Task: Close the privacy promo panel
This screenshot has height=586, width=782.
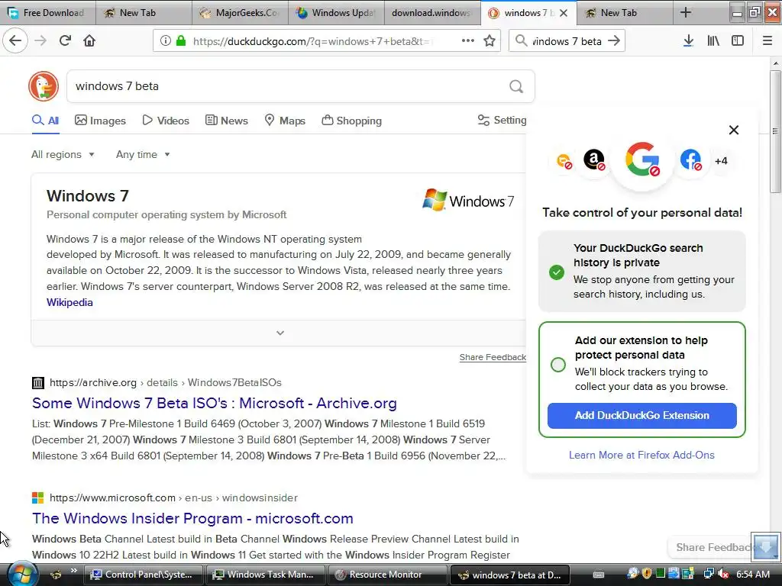Action: pos(734,130)
